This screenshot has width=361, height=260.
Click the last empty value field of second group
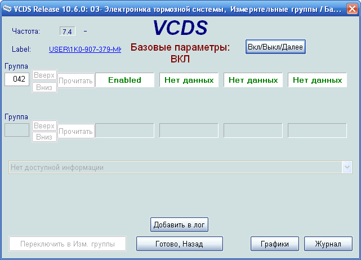pyautogui.click(x=317, y=131)
